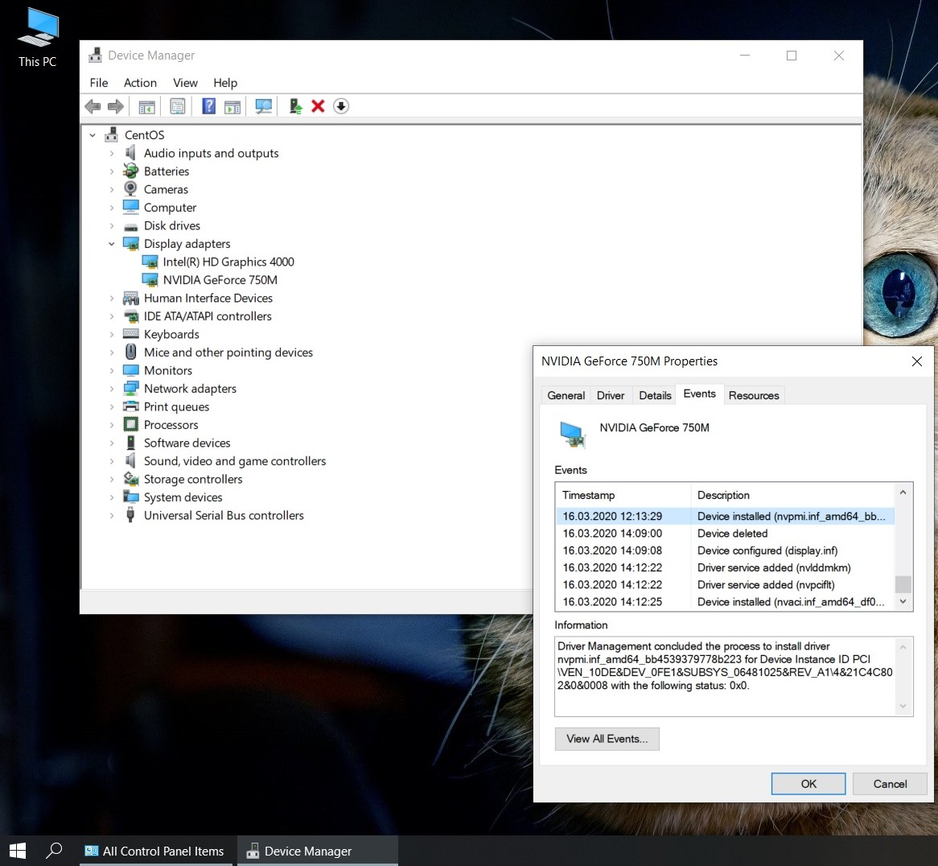Expand the Monitors category

pos(111,370)
